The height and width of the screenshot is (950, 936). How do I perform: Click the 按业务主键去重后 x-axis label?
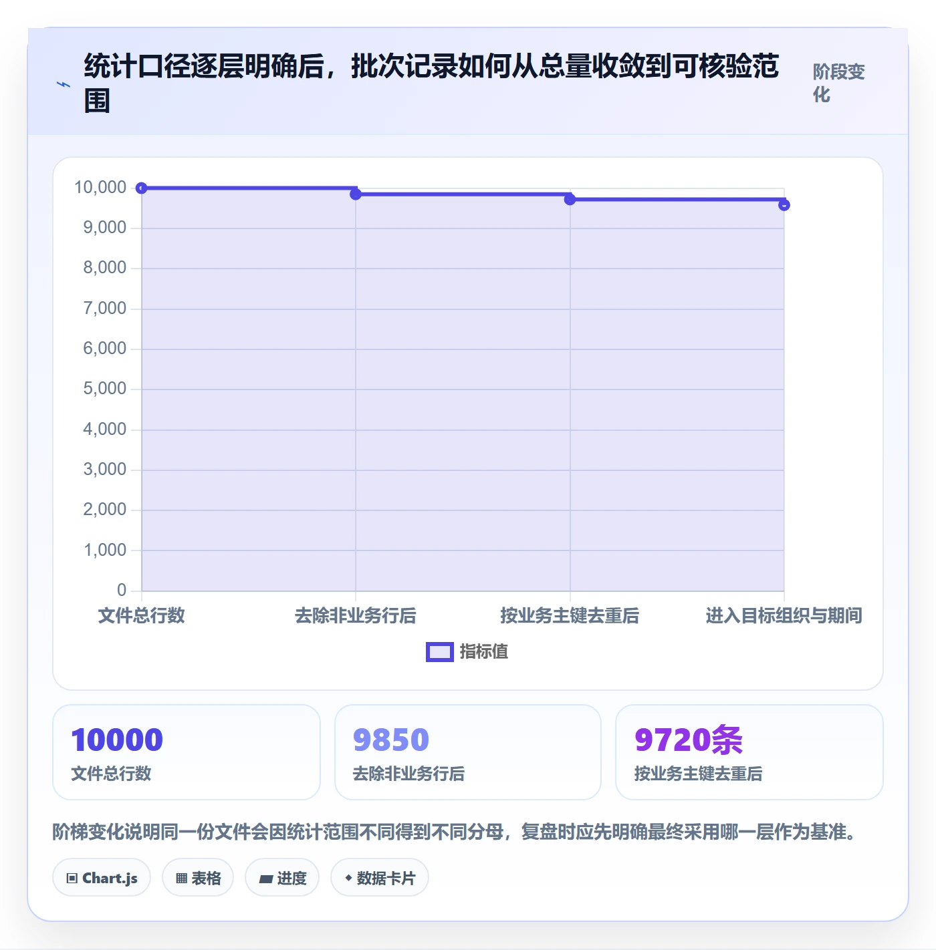pyautogui.click(x=570, y=616)
